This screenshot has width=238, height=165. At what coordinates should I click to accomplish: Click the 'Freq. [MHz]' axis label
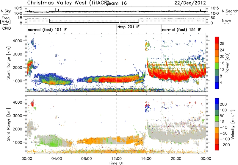5,20
